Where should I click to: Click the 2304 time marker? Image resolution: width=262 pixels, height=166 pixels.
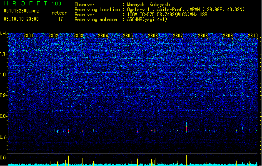click(x=103, y=36)
